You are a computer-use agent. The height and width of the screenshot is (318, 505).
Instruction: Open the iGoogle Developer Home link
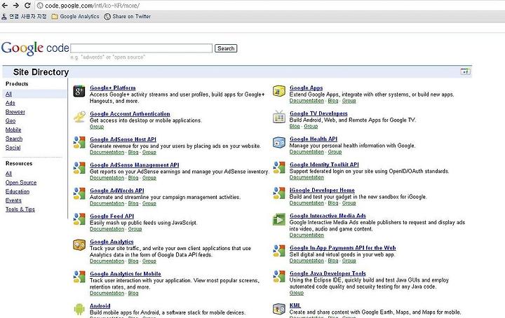[322, 191]
